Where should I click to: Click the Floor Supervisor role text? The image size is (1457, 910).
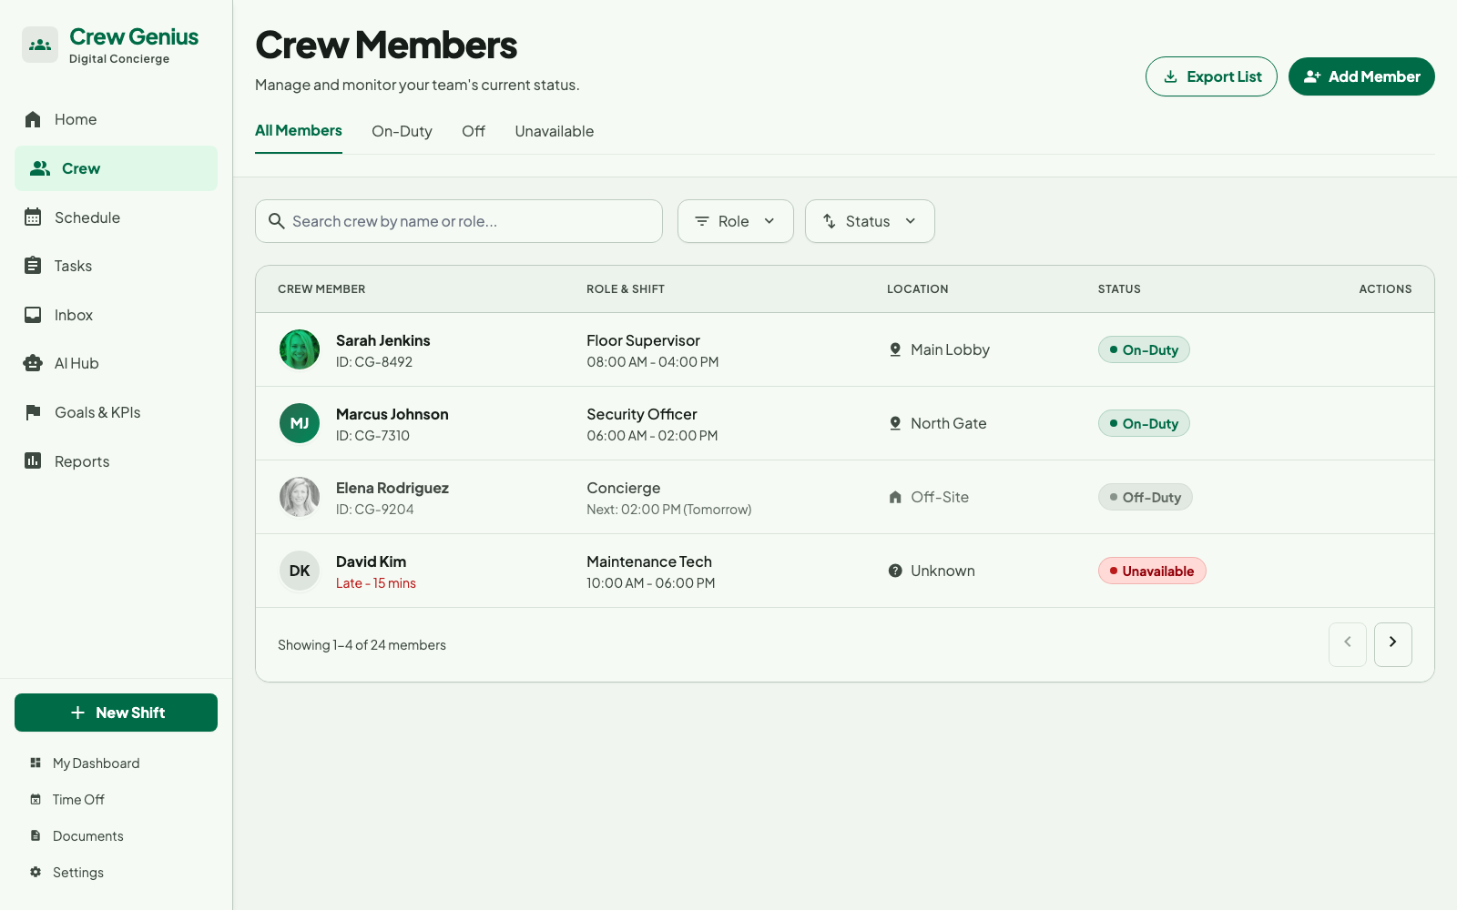point(643,340)
